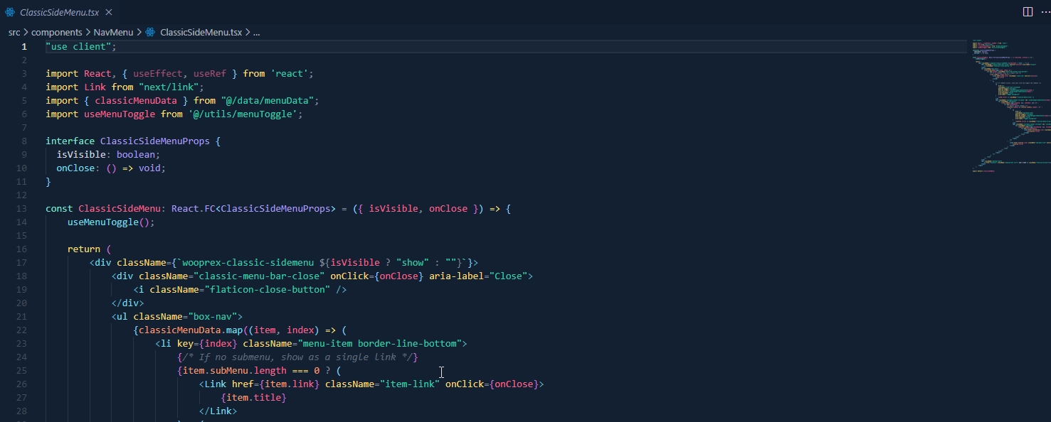The width and height of the screenshot is (1051, 422).
Task: Click the React icon in the breadcrumb
Action: (x=150, y=32)
